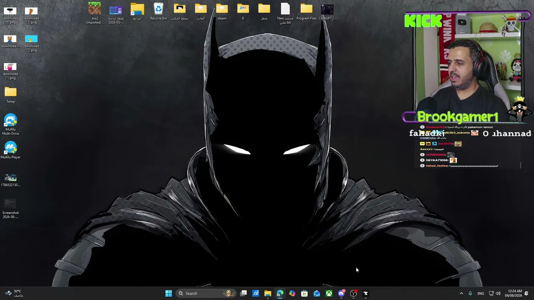
Task: Open Copilot from the taskbar
Action: click(x=292, y=293)
